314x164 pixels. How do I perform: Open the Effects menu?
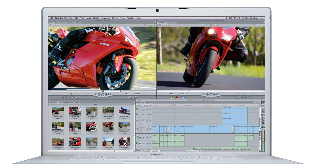[x=115, y=18]
